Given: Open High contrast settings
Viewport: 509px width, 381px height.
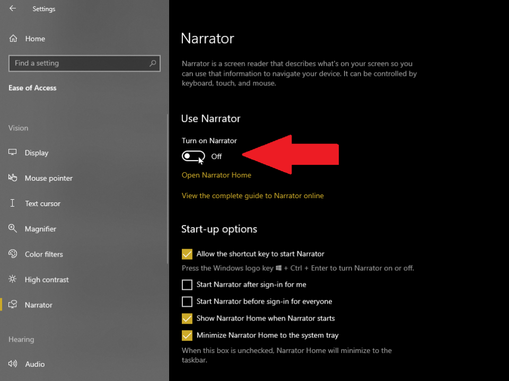Looking at the screenshot, I should 84,279.
